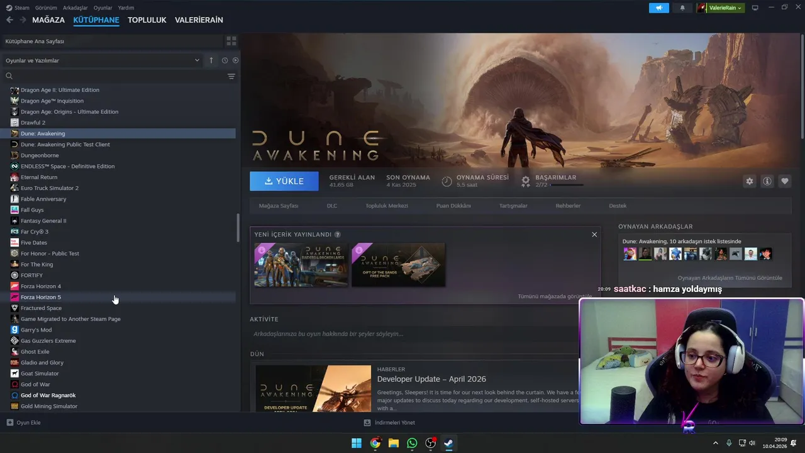Click 'Tümünü mağazada görüntüle' link
The height and width of the screenshot is (453, 805).
pos(555,296)
